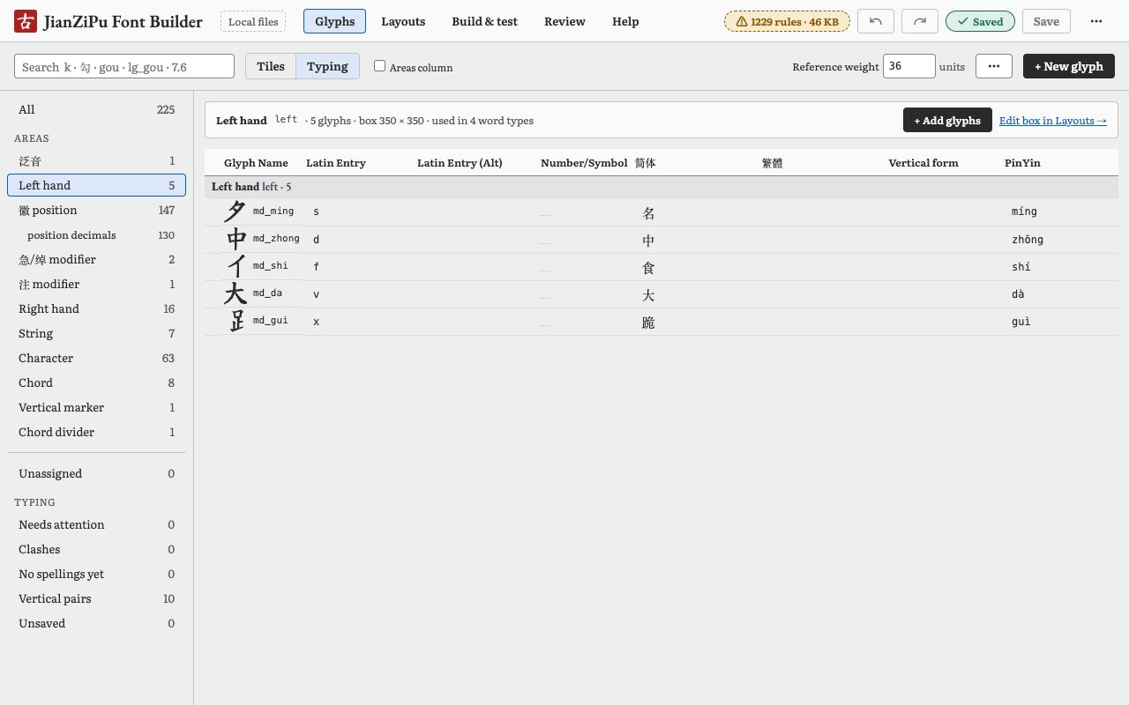Viewport: 1129px width, 705px height.
Task: Show Needs attention filter
Action: [x=97, y=524]
